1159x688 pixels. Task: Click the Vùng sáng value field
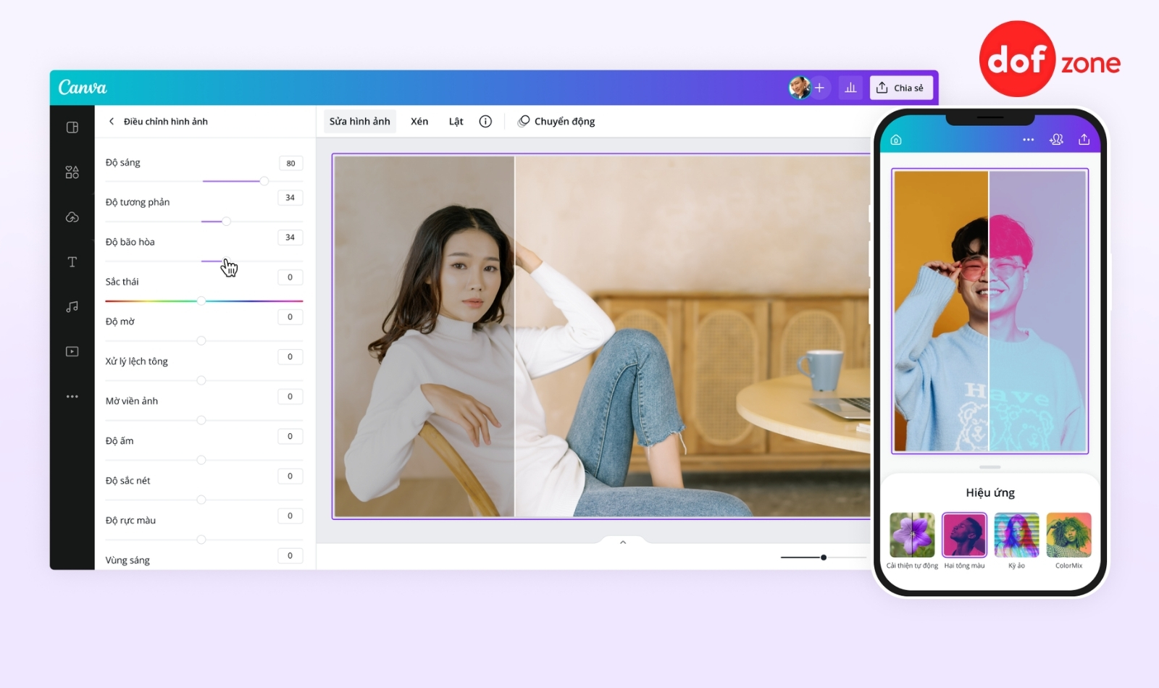pyautogui.click(x=290, y=556)
